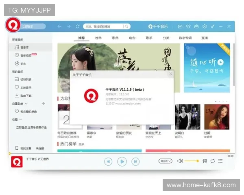244x195 pixels.
Task: Click the www.qianqian.com link in dialog
Action: (128, 104)
